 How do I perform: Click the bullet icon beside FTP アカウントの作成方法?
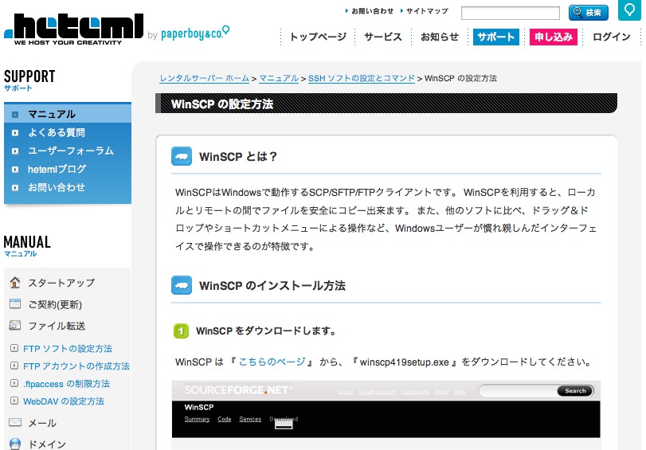(14, 366)
